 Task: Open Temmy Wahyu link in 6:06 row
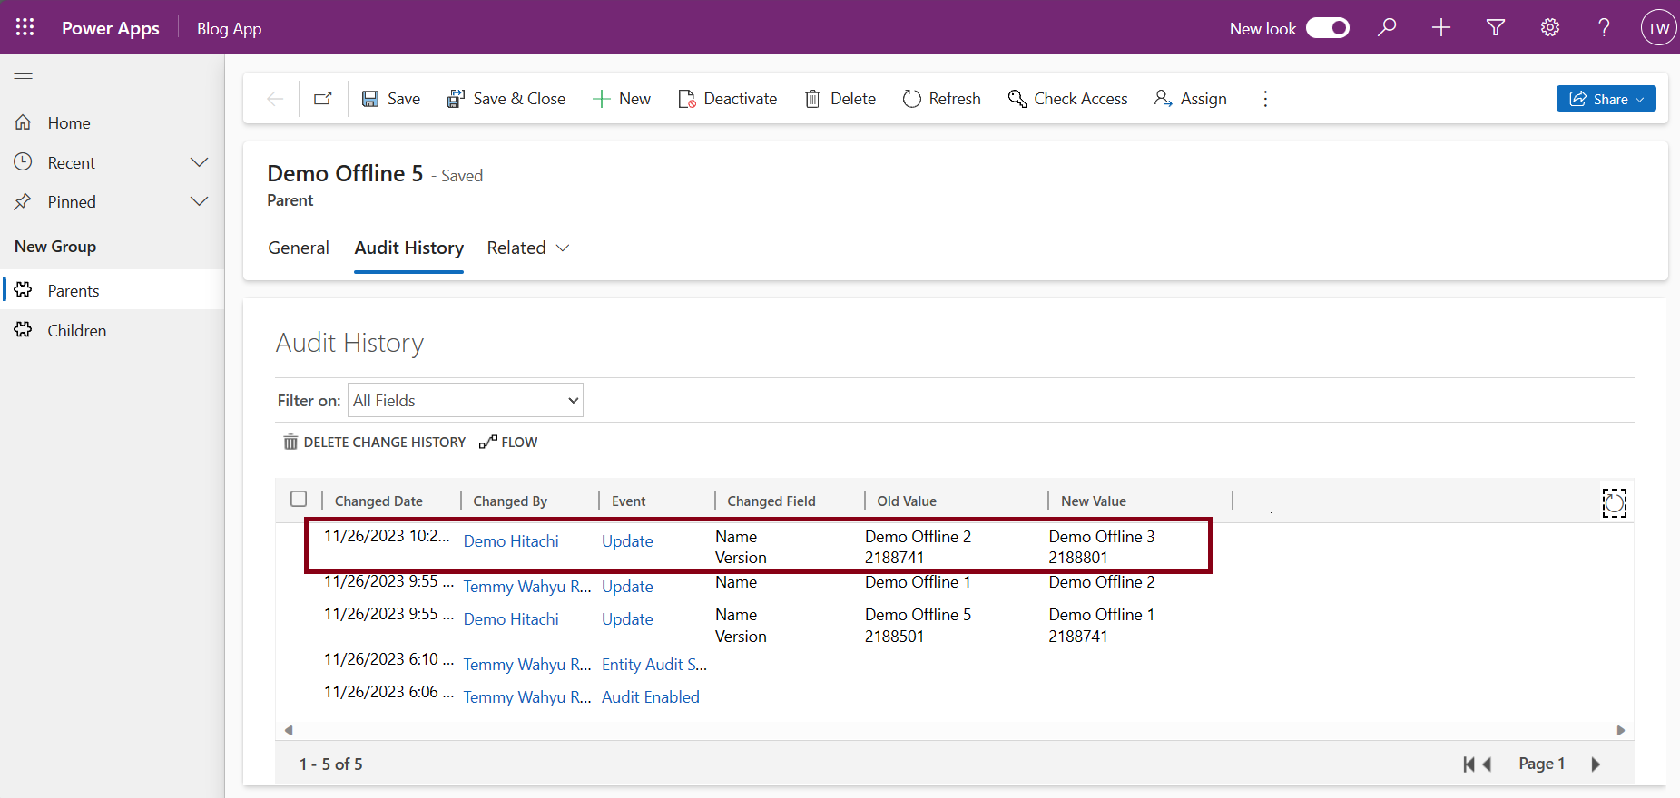pos(527,697)
